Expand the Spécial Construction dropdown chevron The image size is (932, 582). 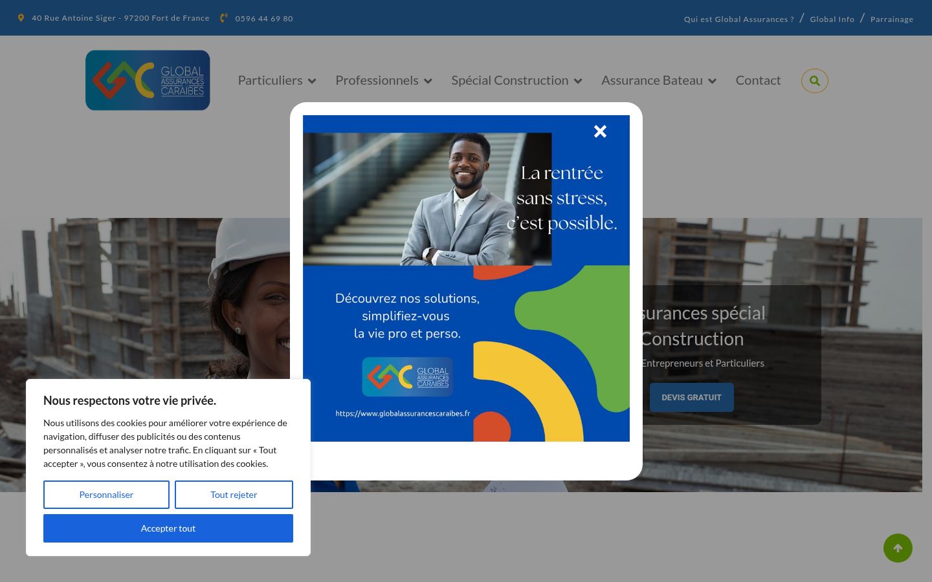tap(578, 81)
